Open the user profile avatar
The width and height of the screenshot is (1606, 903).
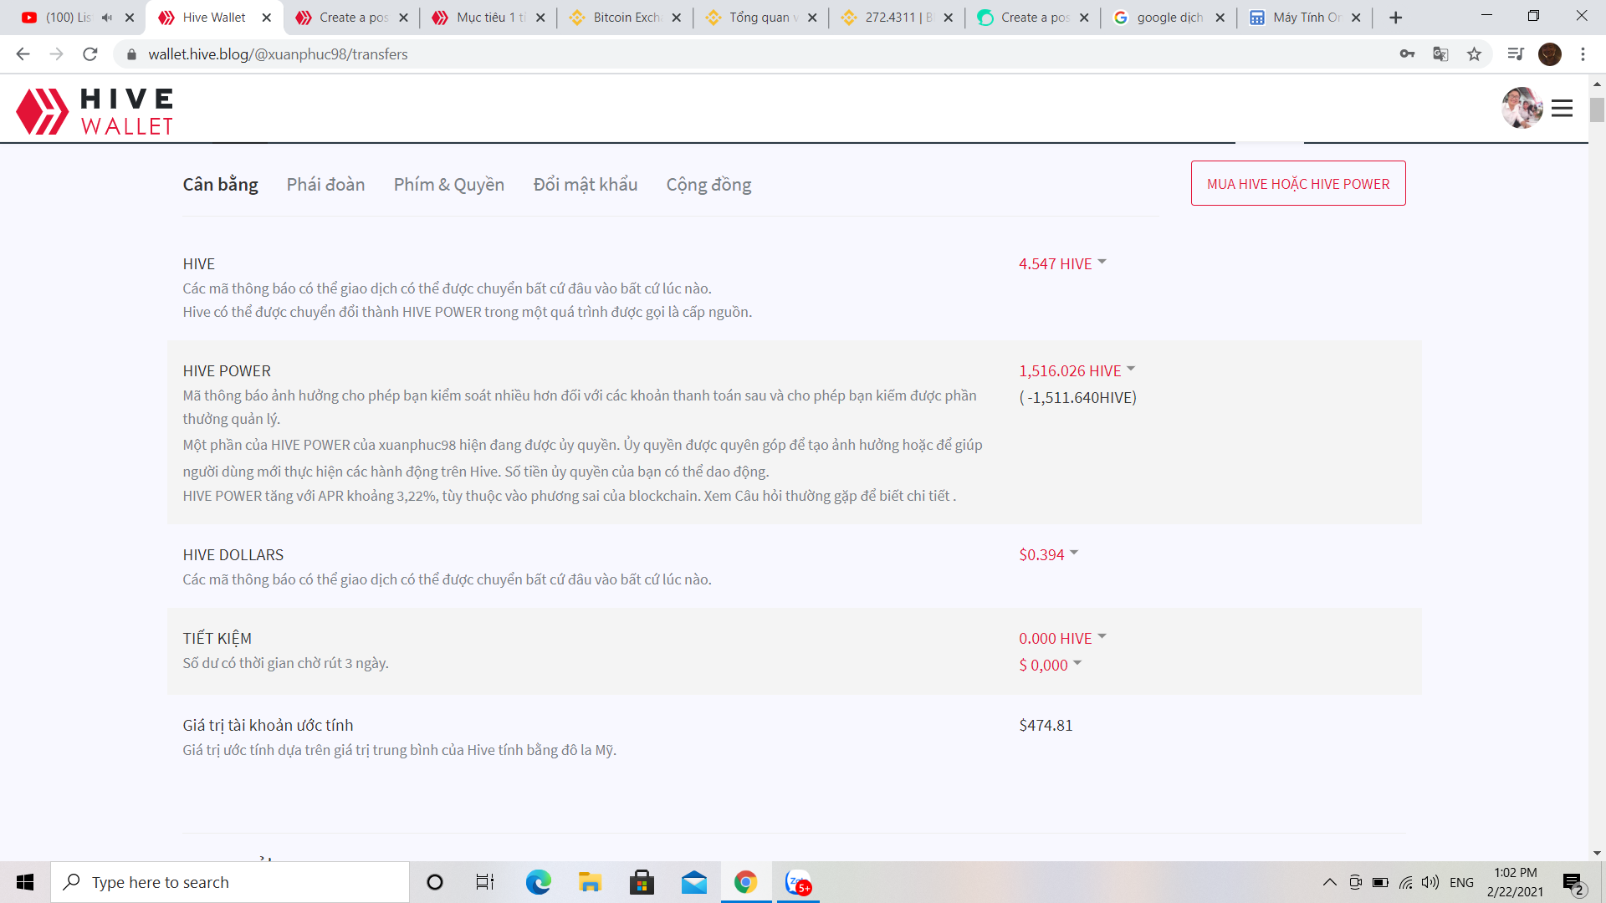pyautogui.click(x=1522, y=108)
